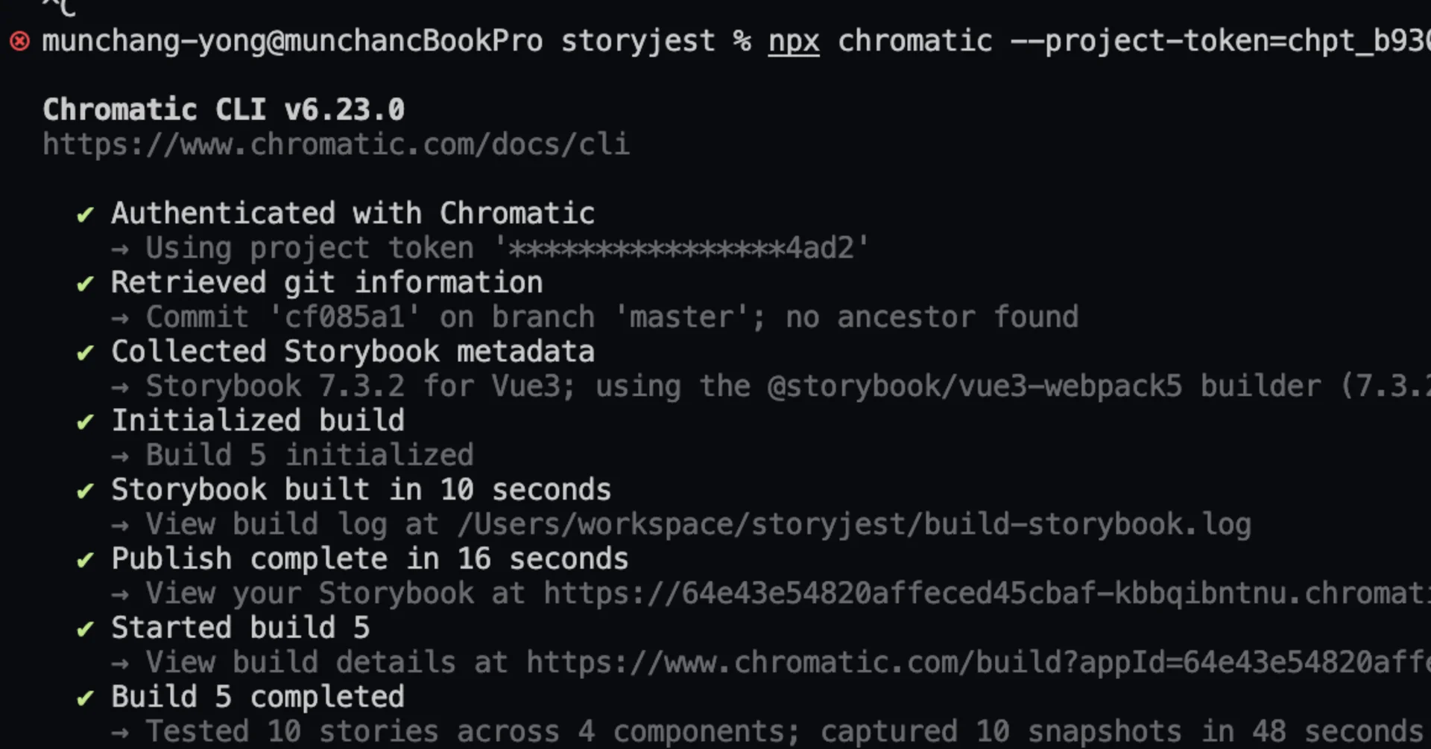Click the arrow before Using project token
The image size is (1431, 749).
(120, 249)
